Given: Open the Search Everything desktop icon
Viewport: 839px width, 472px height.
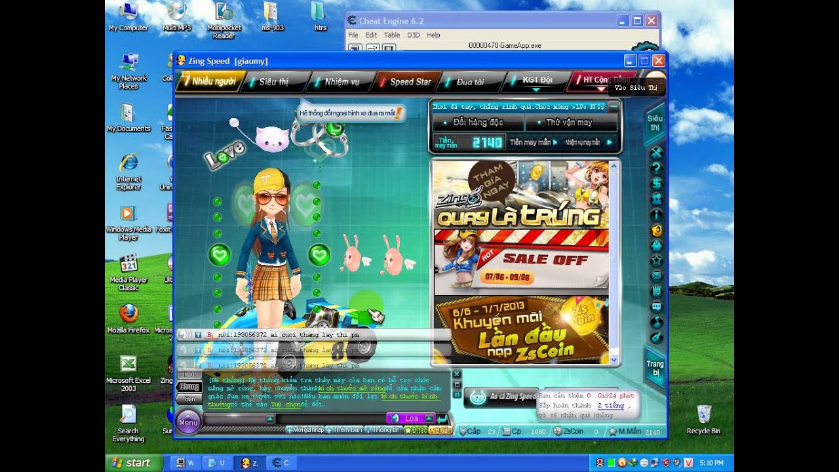Looking at the screenshot, I should [128, 423].
